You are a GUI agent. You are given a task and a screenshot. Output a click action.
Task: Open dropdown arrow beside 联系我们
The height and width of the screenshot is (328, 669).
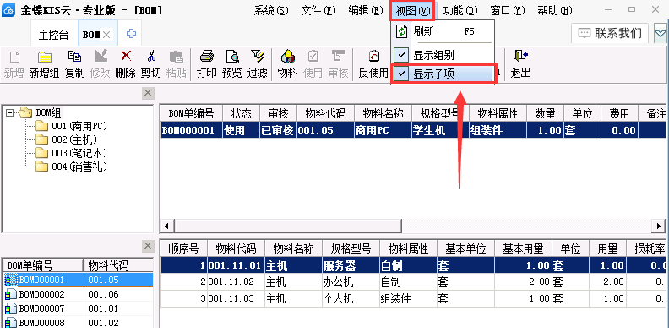click(x=661, y=33)
